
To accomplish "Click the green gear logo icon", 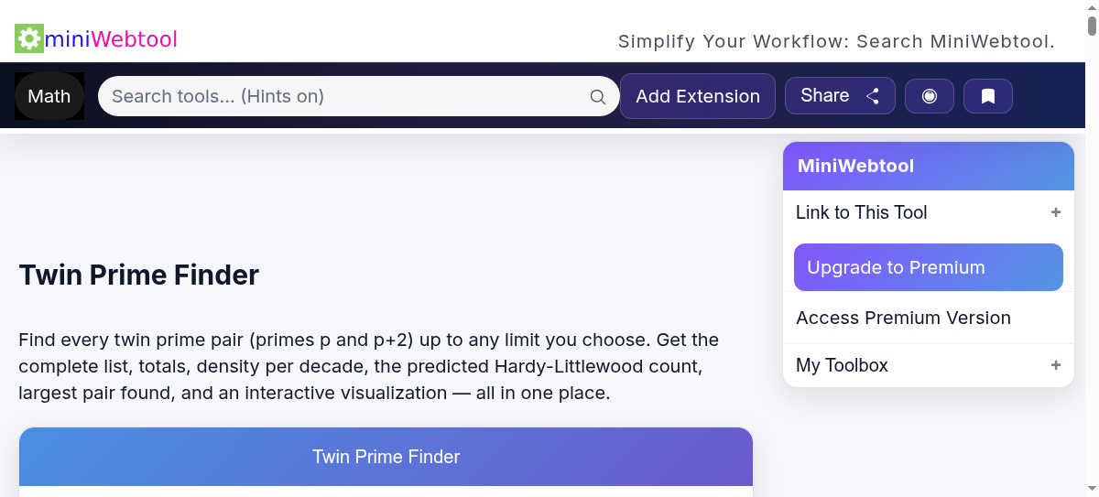I will (x=29, y=38).
